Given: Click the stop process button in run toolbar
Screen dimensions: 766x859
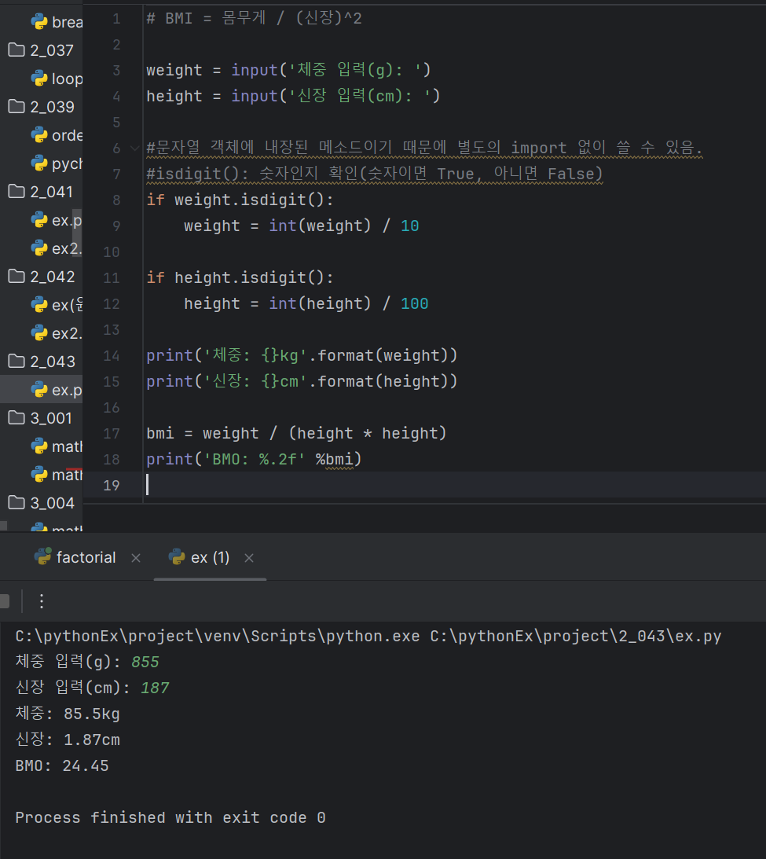Looking at the screenshot, I should pos(5,601).
